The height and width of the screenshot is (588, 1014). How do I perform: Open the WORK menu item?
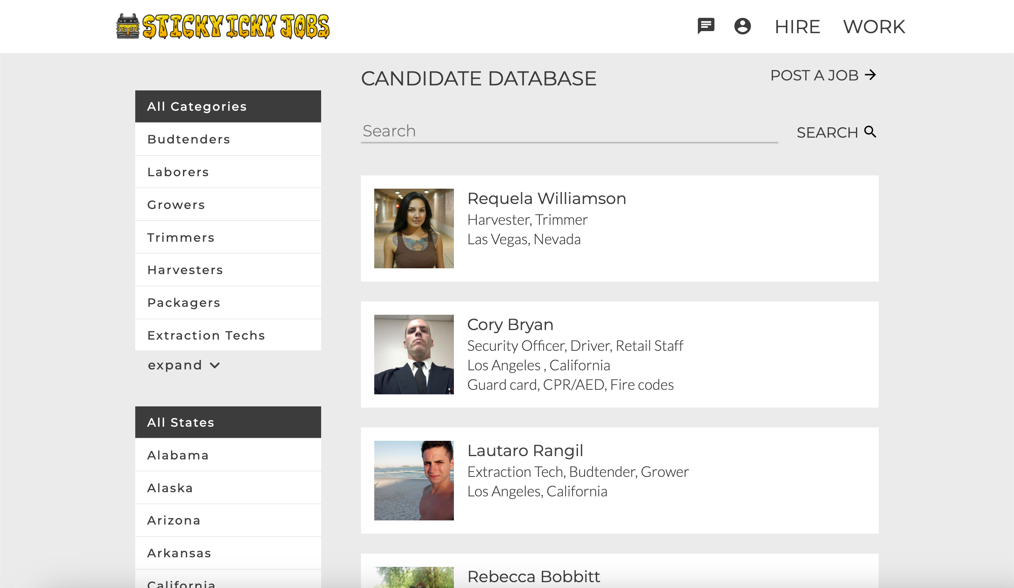coord(874,27)
